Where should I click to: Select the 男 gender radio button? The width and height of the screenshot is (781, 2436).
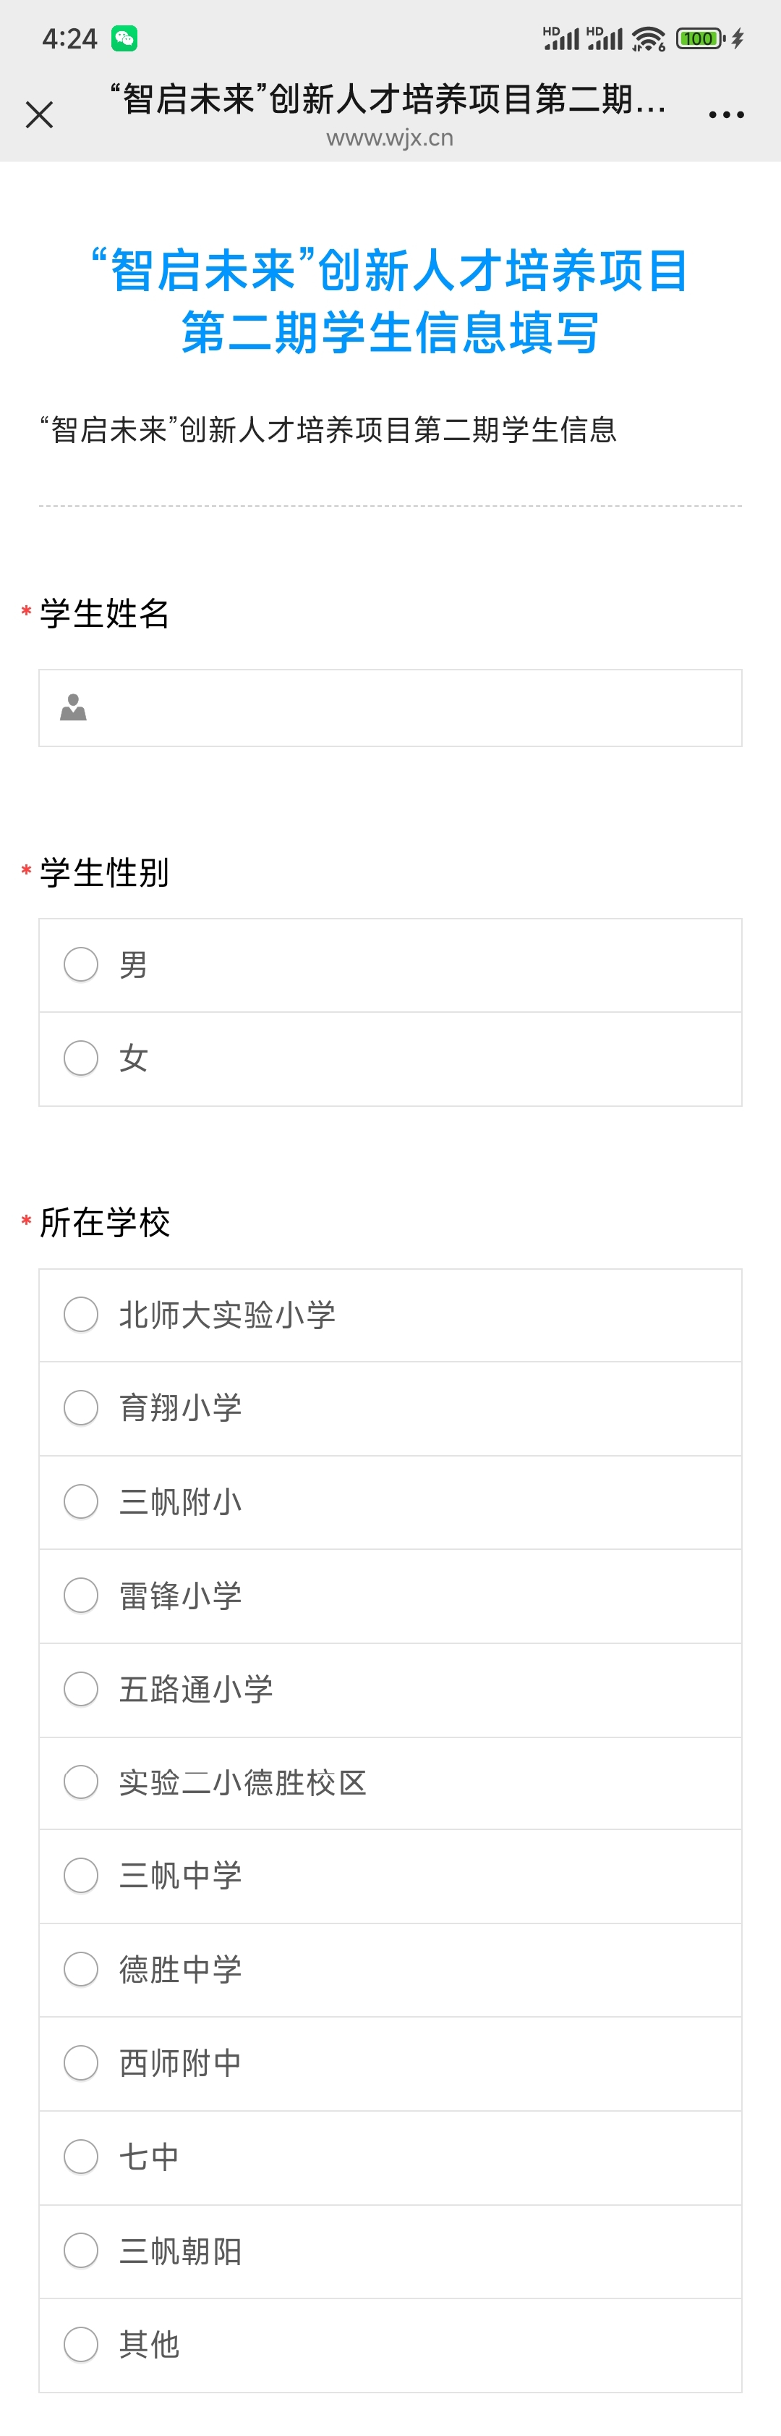[81, 964]
